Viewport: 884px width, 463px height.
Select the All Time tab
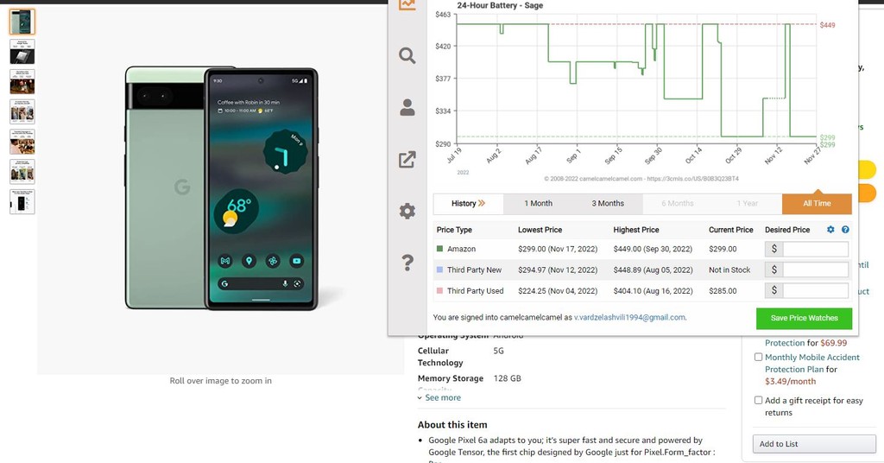[817, 204]
